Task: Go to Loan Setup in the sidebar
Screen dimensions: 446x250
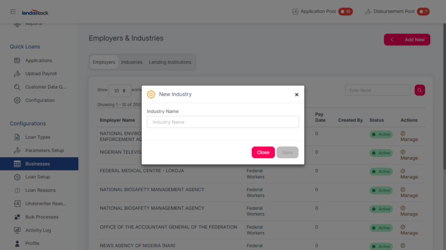Action: coord(37,177)
